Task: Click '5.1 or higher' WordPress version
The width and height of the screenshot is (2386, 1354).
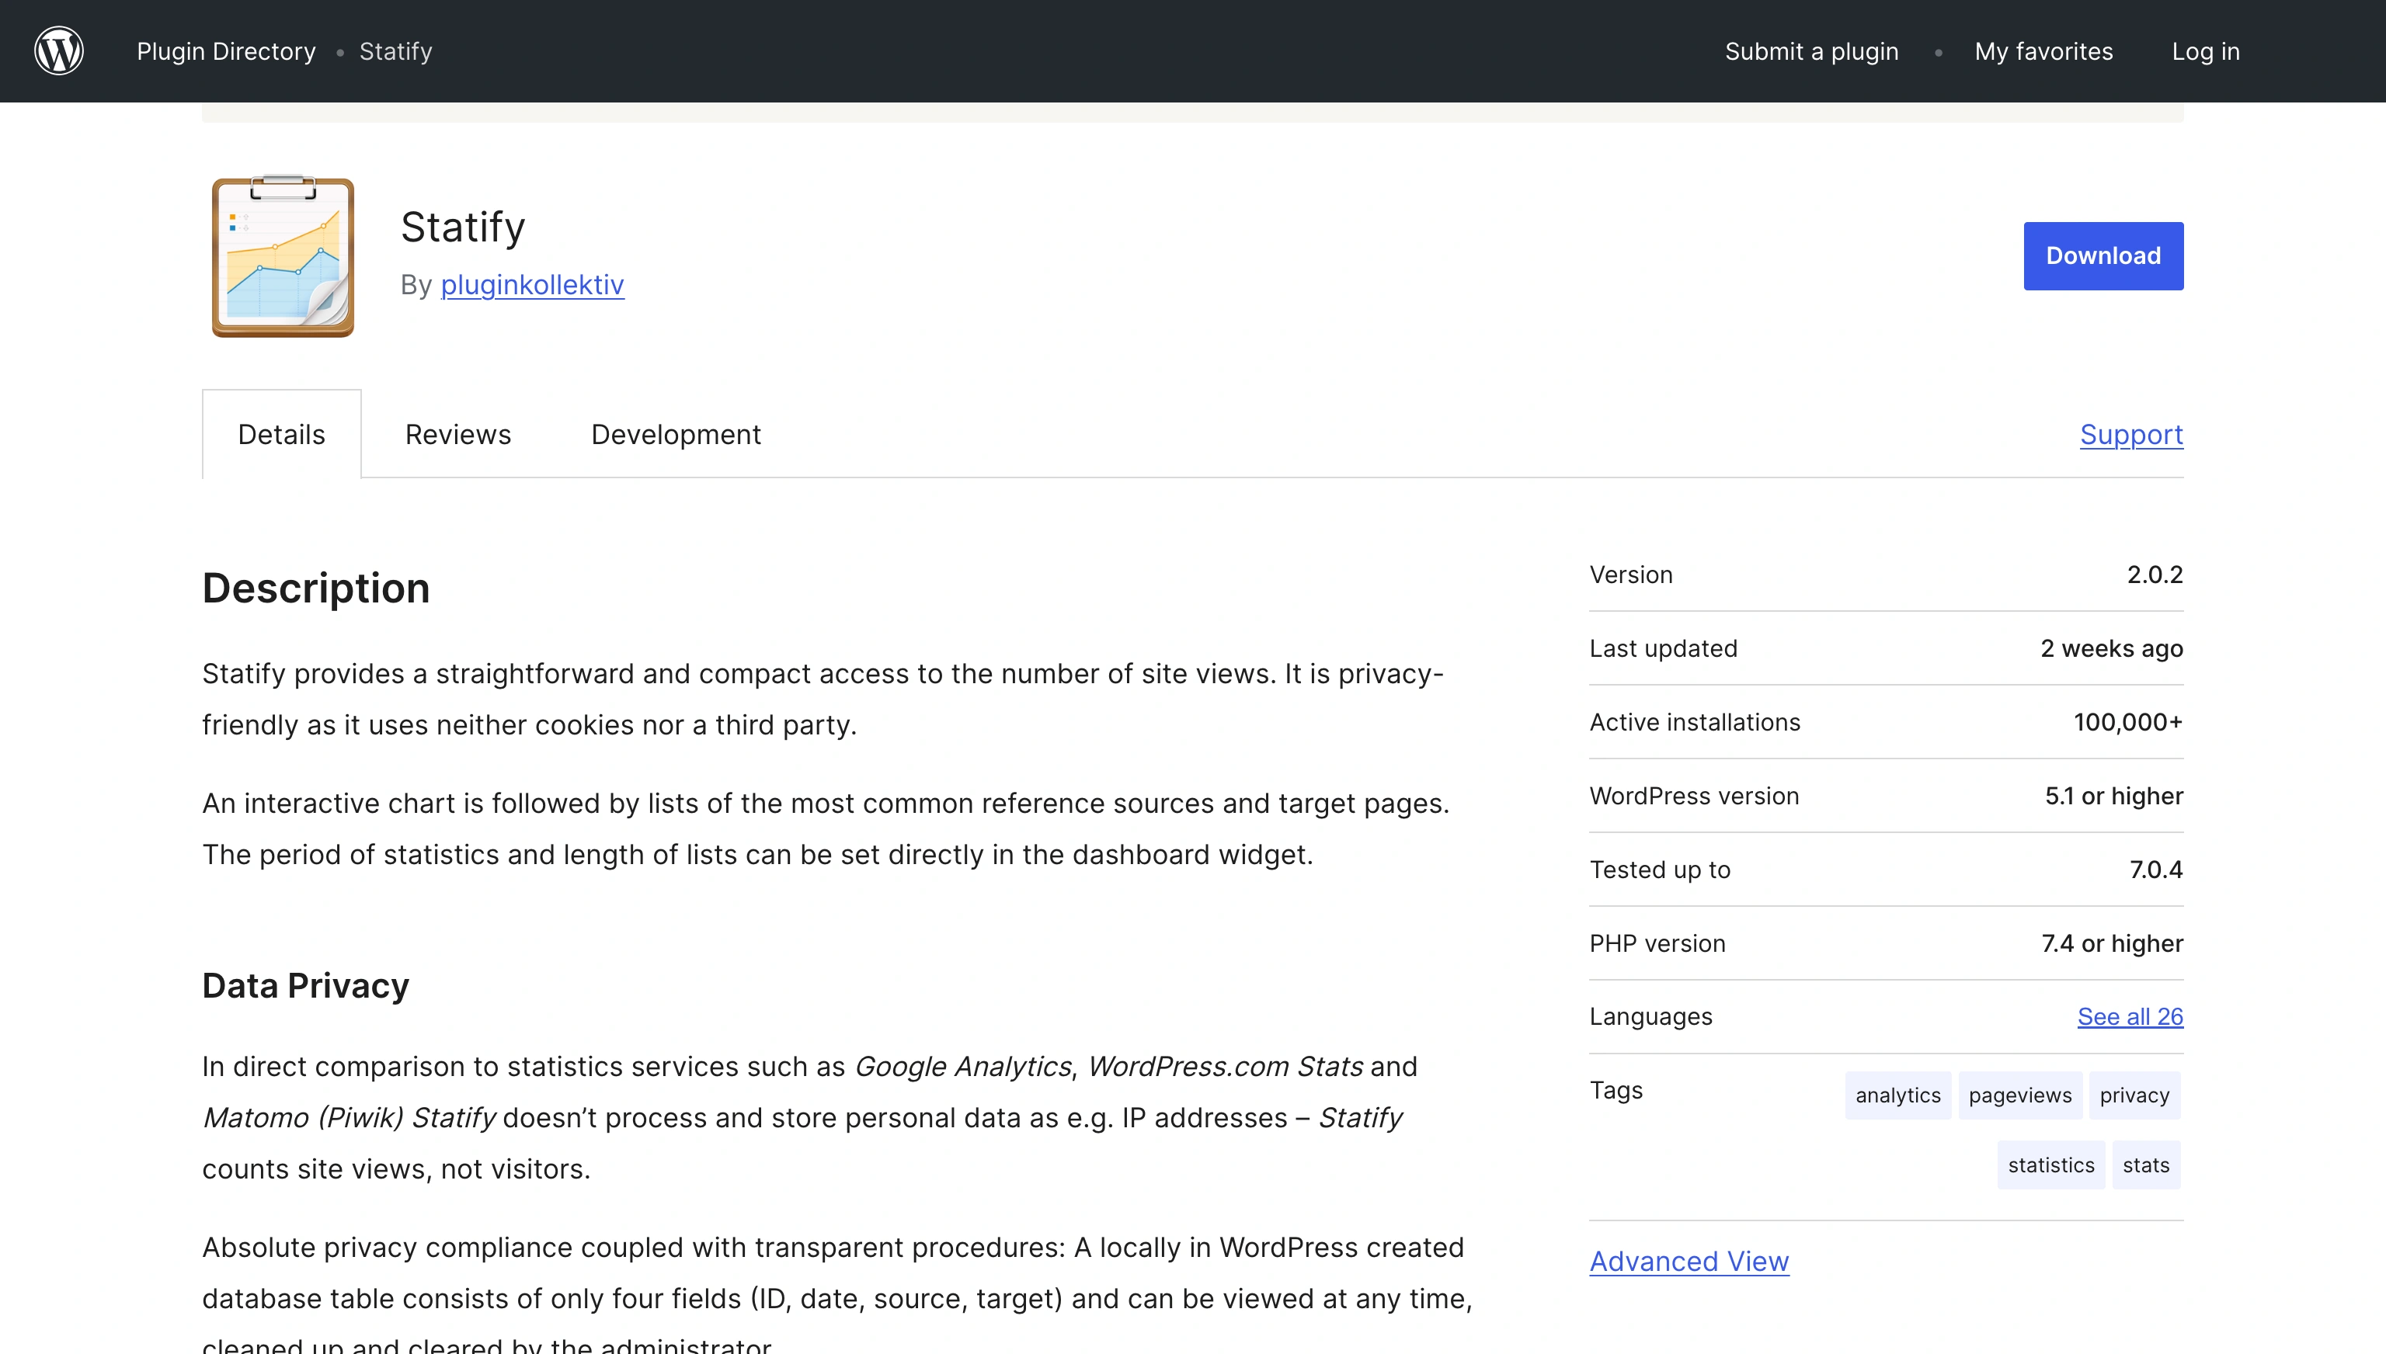Action: click(x=2113, y=796)
